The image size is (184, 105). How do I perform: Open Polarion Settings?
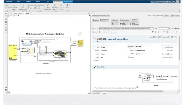(96, 20)
